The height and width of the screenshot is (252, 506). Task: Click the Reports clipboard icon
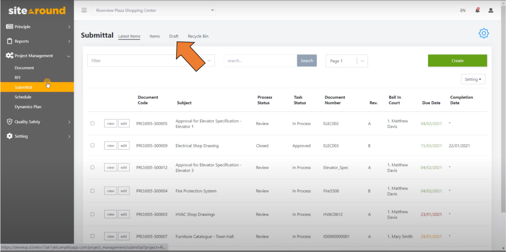[9, 41]
